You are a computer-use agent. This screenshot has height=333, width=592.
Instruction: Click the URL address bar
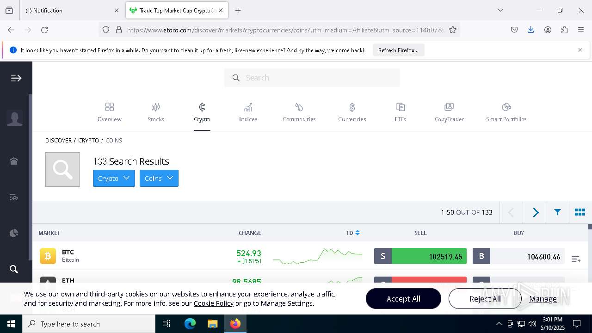[285, 30]
